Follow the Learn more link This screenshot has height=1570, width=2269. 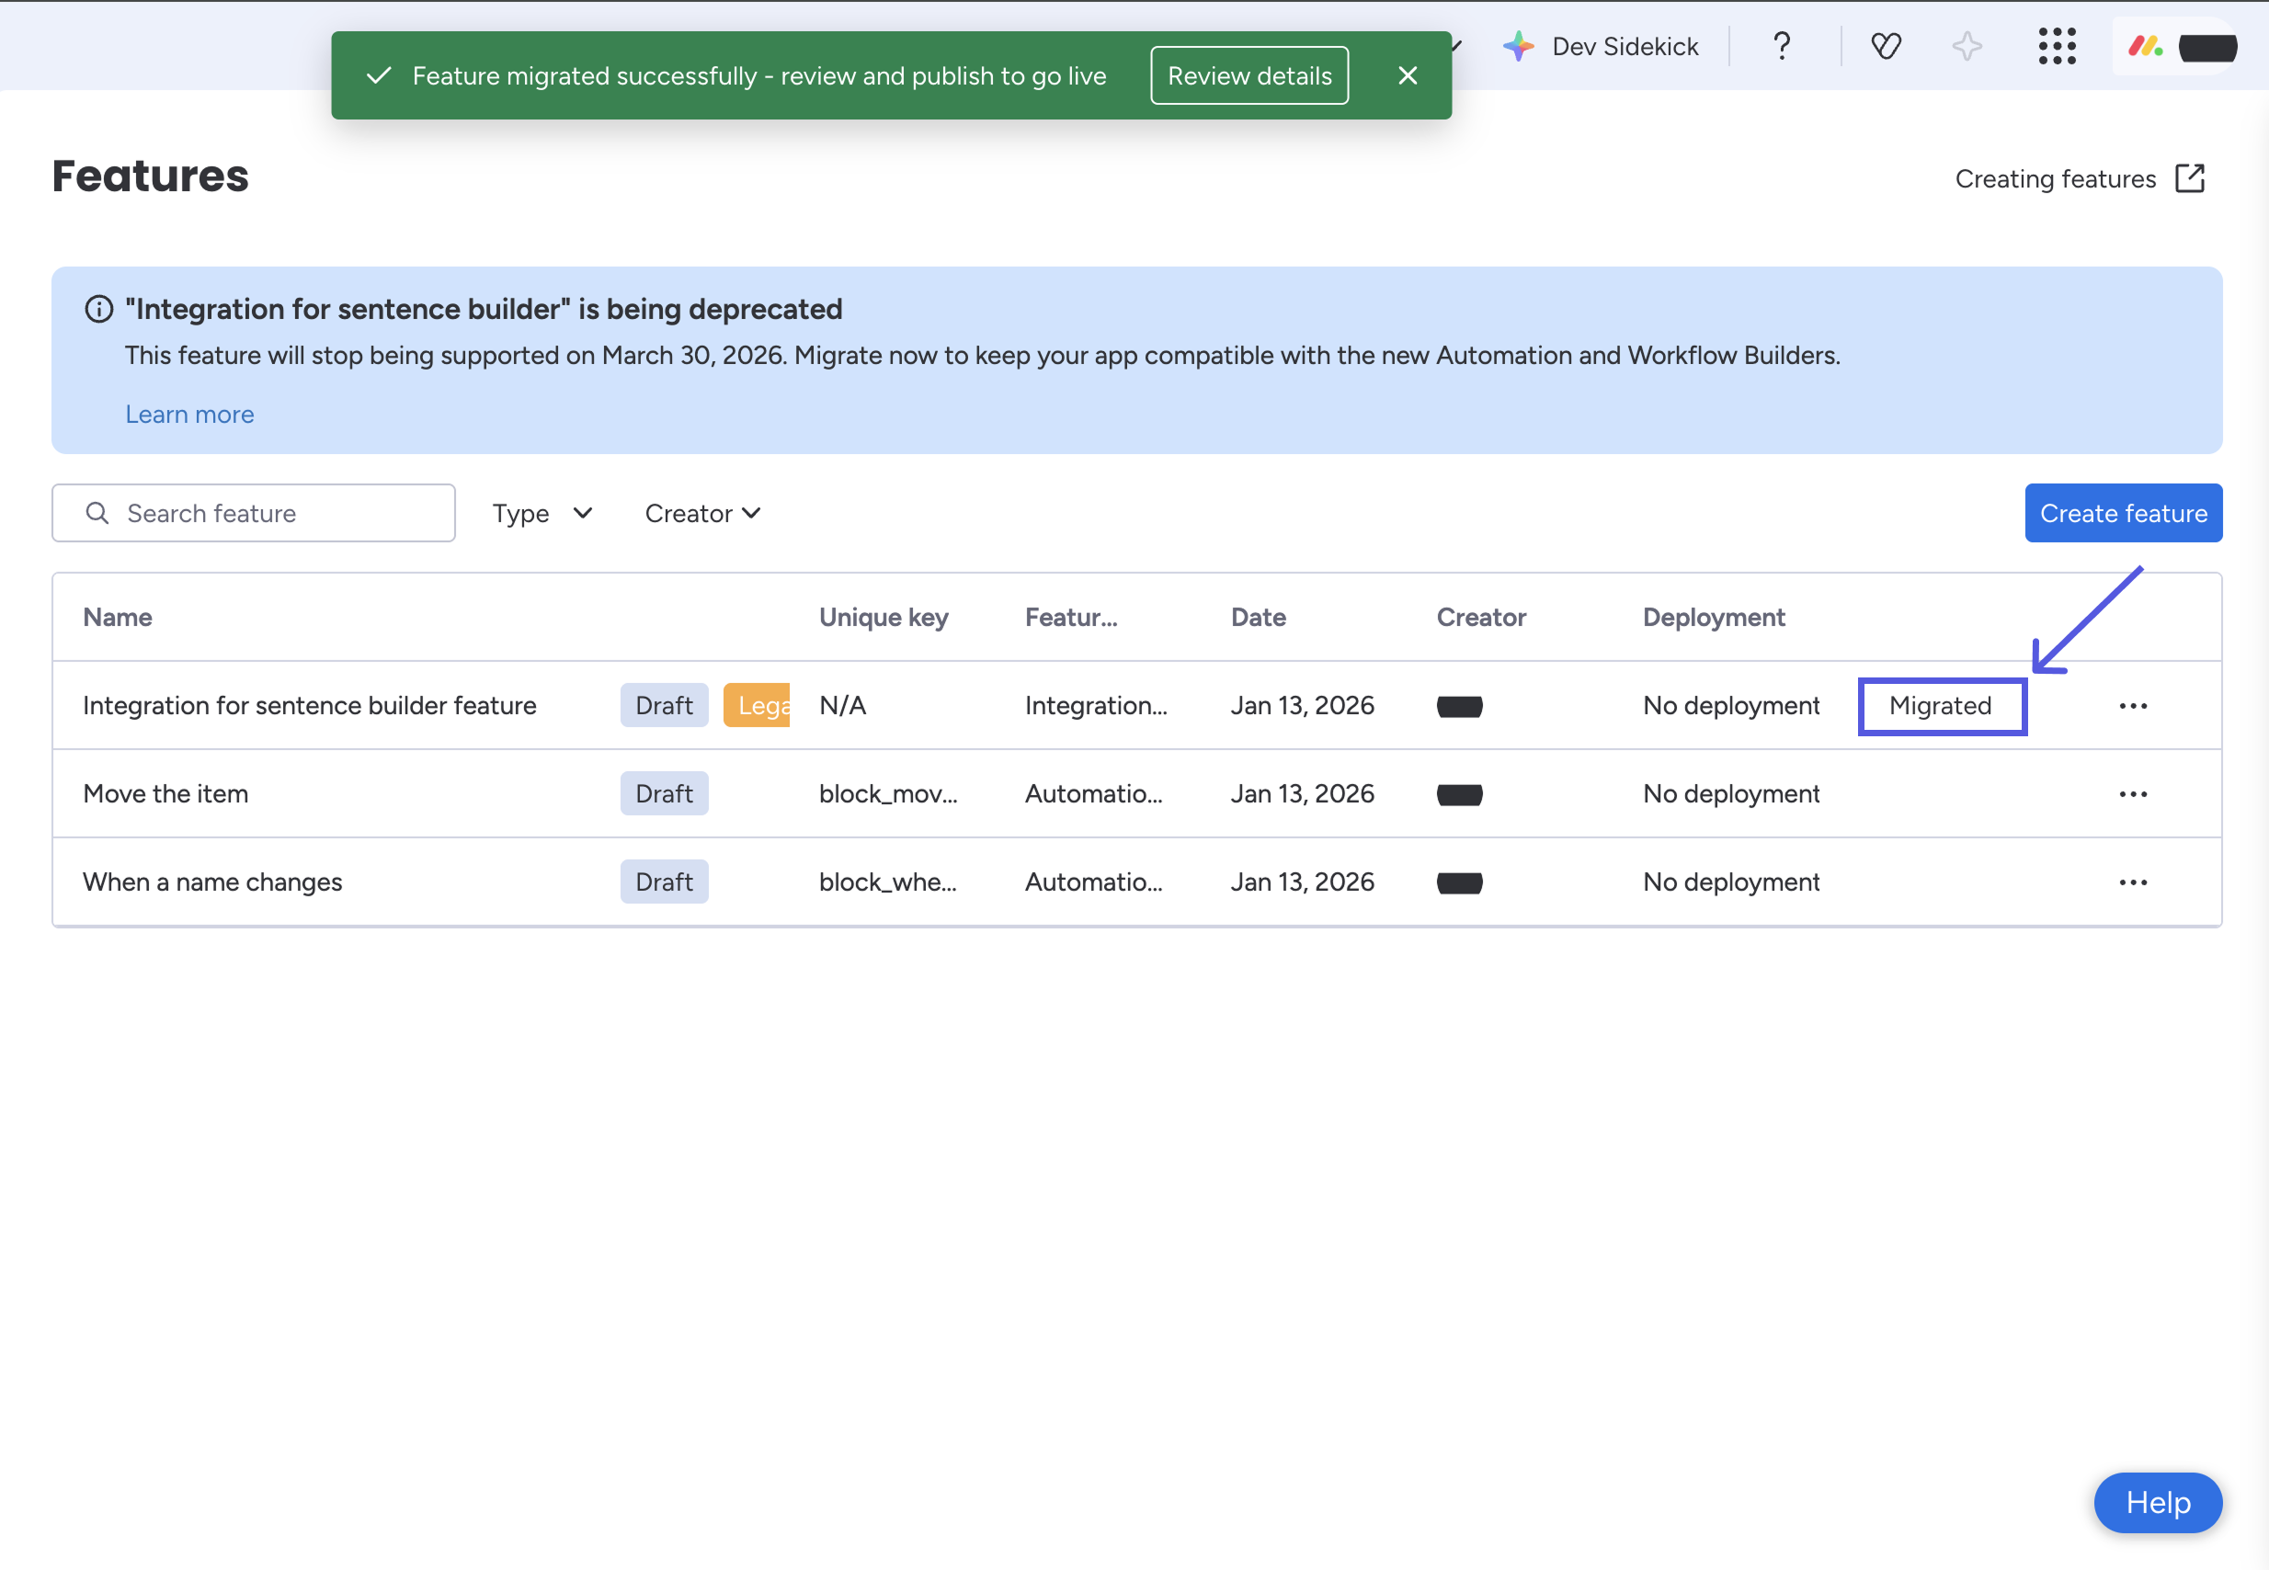[188, 415]
